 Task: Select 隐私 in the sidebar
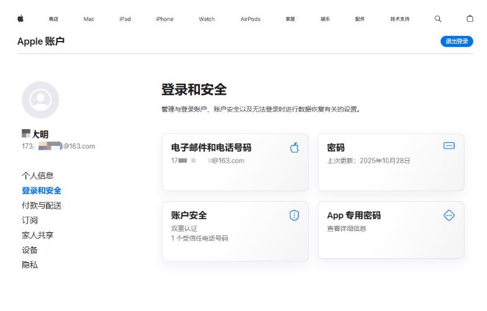(30, 265)
